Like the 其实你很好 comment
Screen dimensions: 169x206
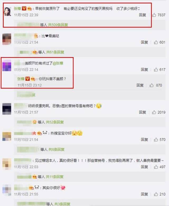(x=156, y=194)
